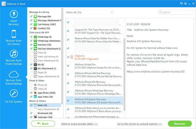The width and height of the screenshot is (196, 129).
Task: Select the Kik Attachment (1) category
Action: tap(47, 69)
